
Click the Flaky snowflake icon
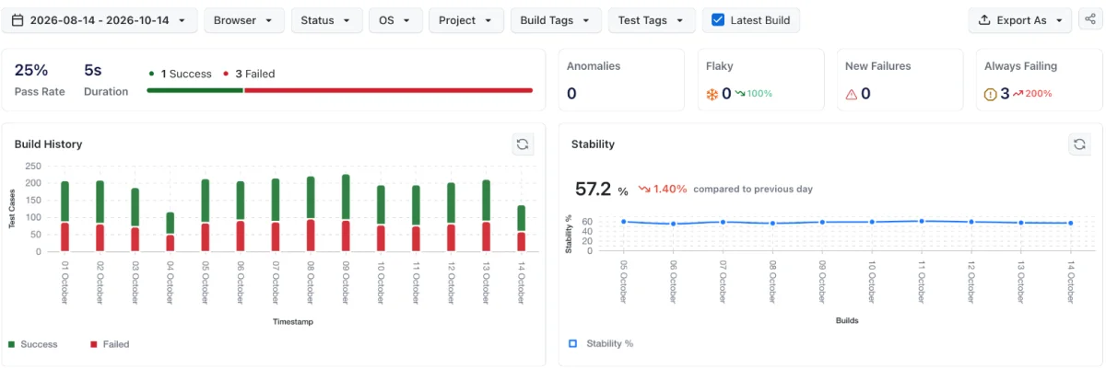tap(712, 94)
